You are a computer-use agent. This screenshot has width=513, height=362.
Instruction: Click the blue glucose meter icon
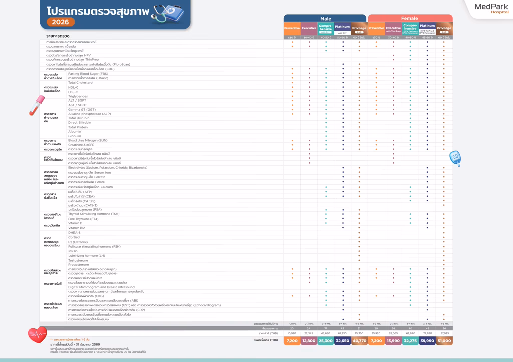(x=455, y=158)
